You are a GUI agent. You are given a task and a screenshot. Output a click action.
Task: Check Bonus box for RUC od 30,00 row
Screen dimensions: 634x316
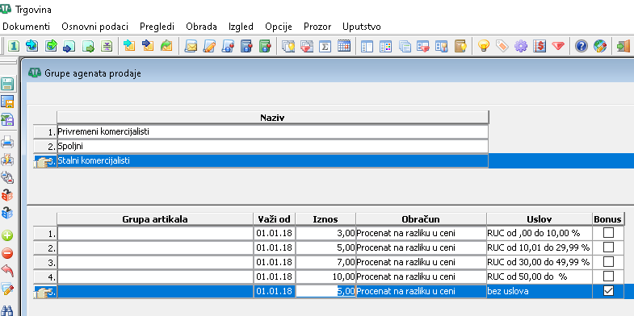pos(608,262)
